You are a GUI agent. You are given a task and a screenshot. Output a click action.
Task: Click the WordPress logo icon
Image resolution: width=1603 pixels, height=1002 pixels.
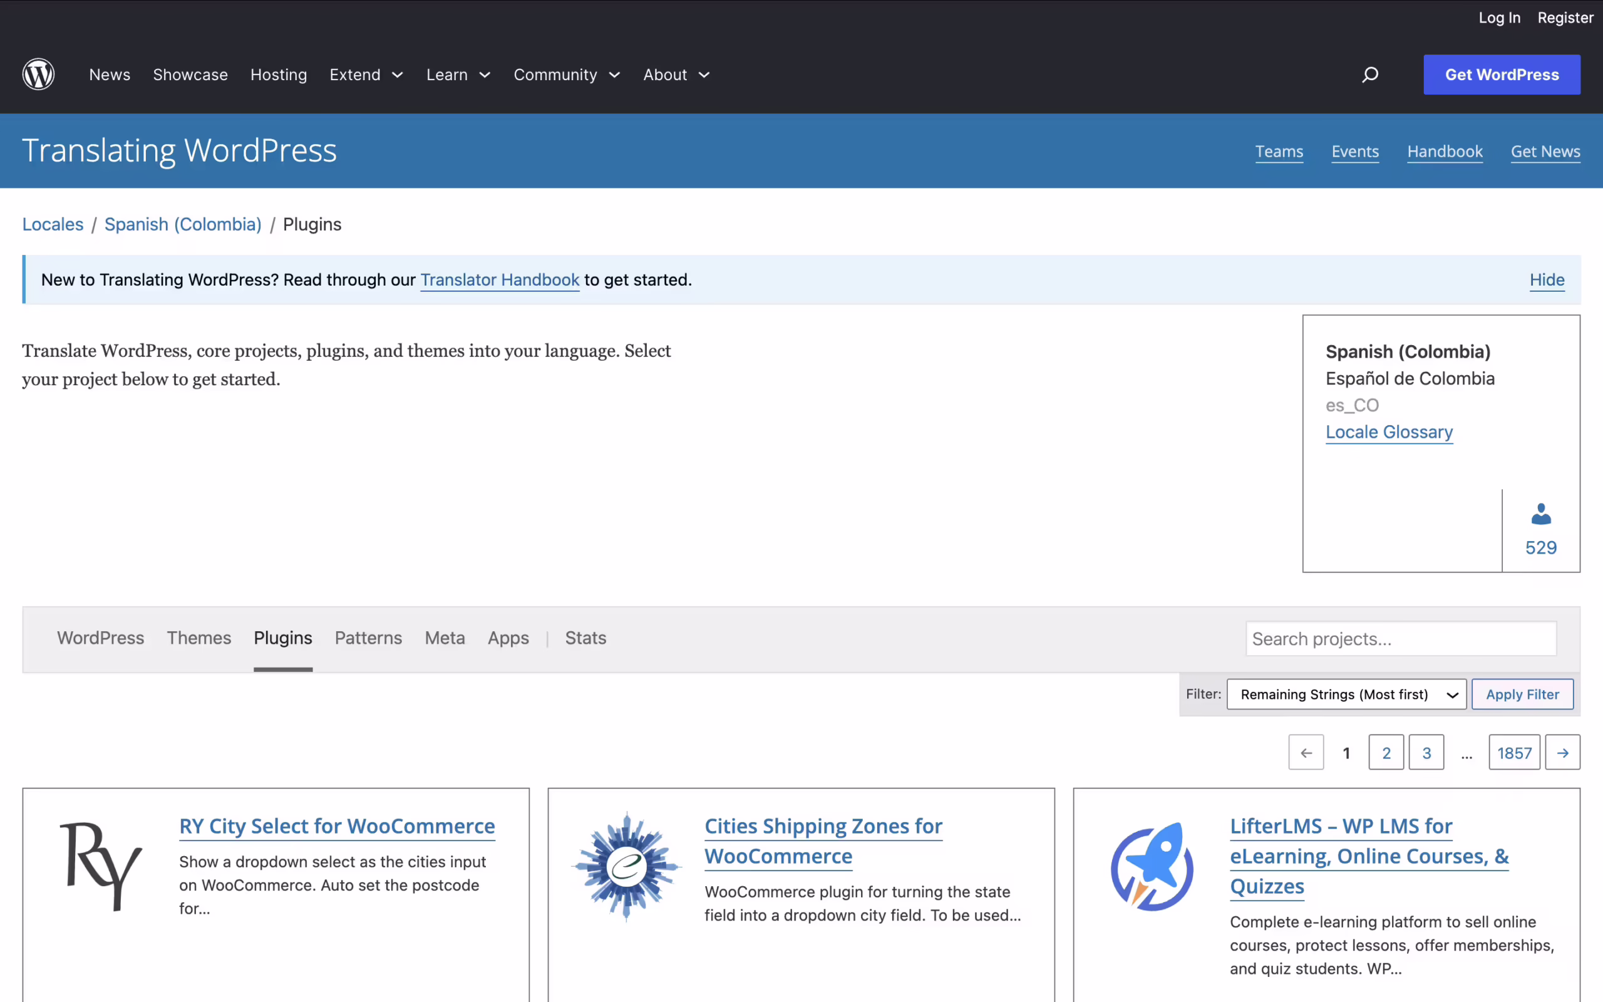[x=38, y=75]
